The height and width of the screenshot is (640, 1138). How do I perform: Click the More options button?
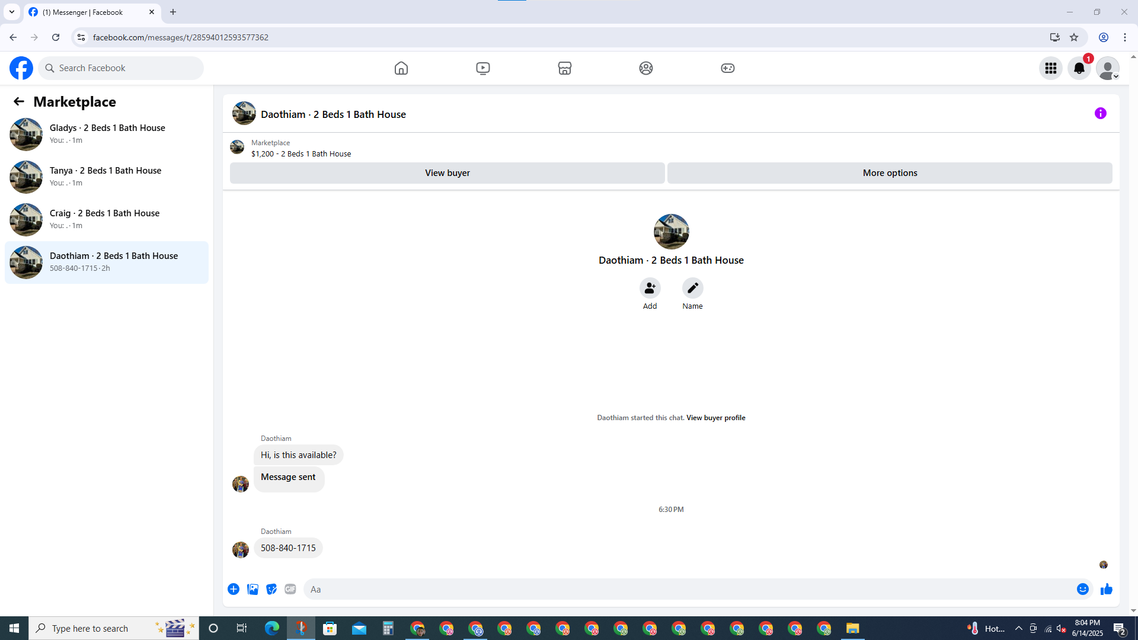[890, 173]
